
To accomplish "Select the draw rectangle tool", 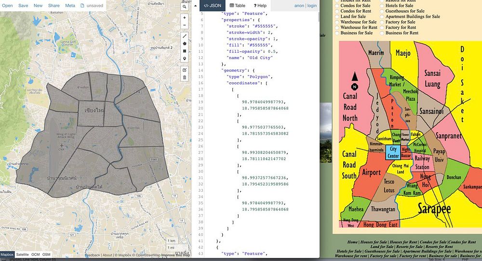I will tap(185, 51).
